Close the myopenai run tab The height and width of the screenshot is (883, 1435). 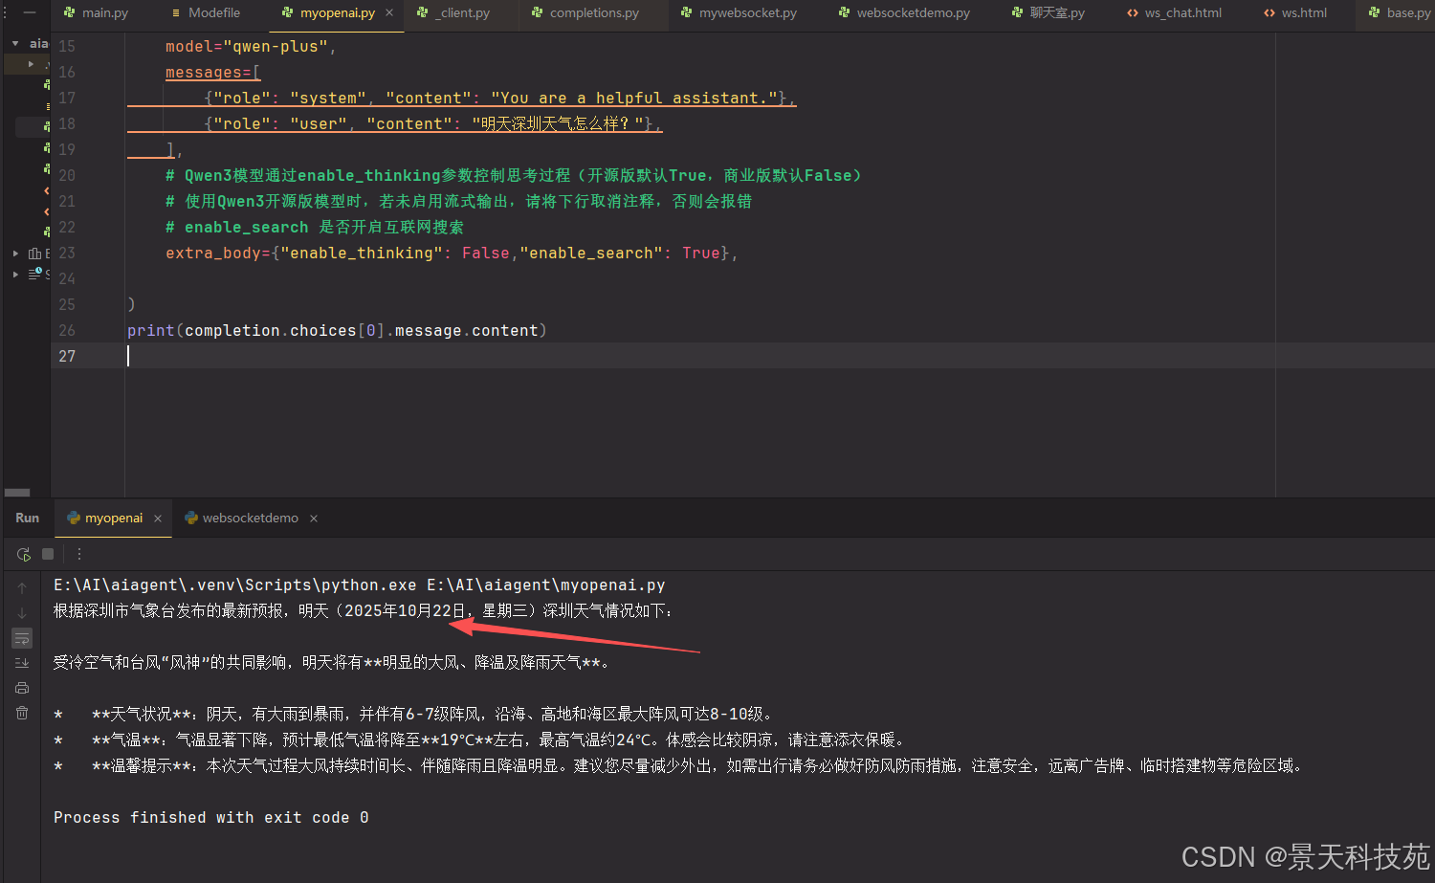tap(158, 519)
